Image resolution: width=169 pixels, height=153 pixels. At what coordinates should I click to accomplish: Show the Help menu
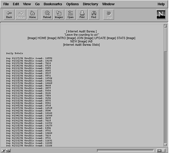click(x=161, y=4)
